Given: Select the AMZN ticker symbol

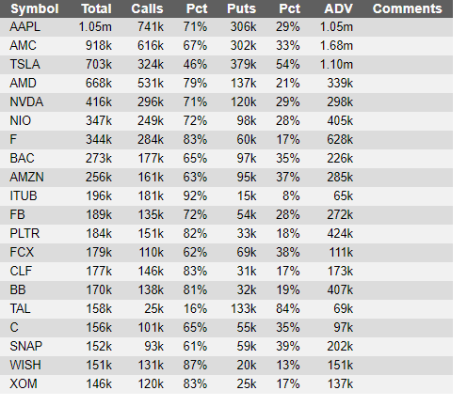Looking at the screenshot, I should point(26,178).
